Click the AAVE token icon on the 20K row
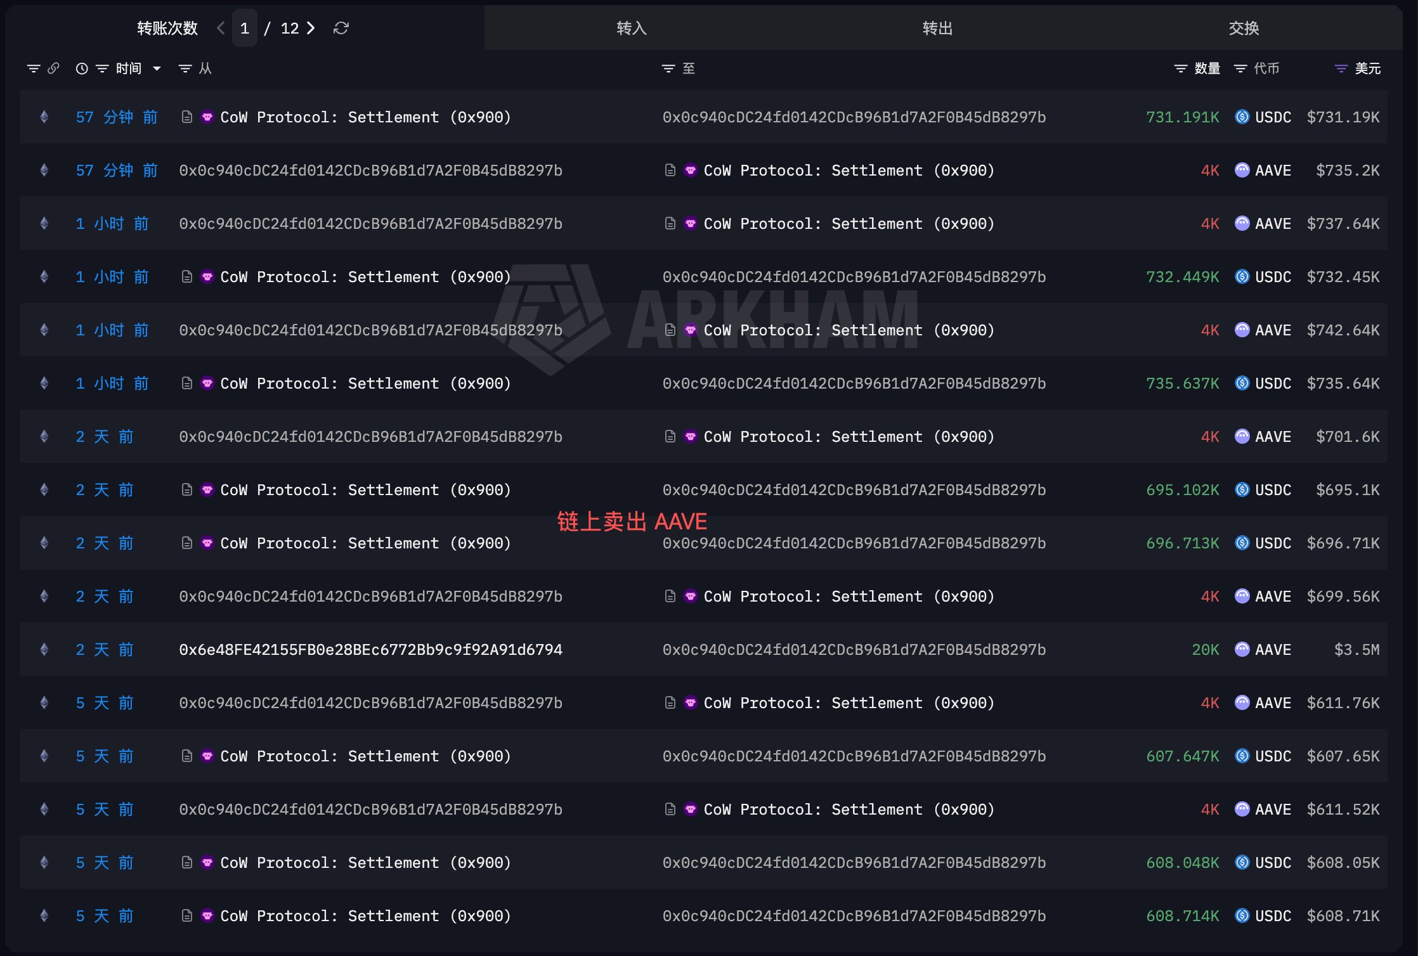 [x=1242, y=649]
